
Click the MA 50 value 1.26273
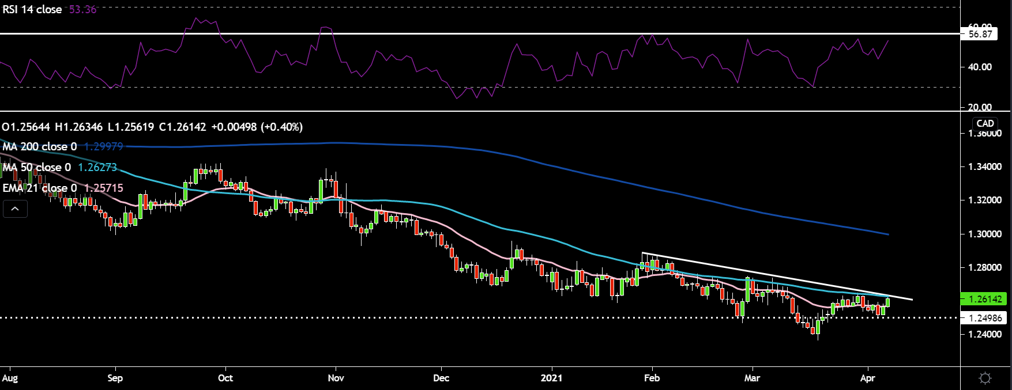click(x=97, y=168)
